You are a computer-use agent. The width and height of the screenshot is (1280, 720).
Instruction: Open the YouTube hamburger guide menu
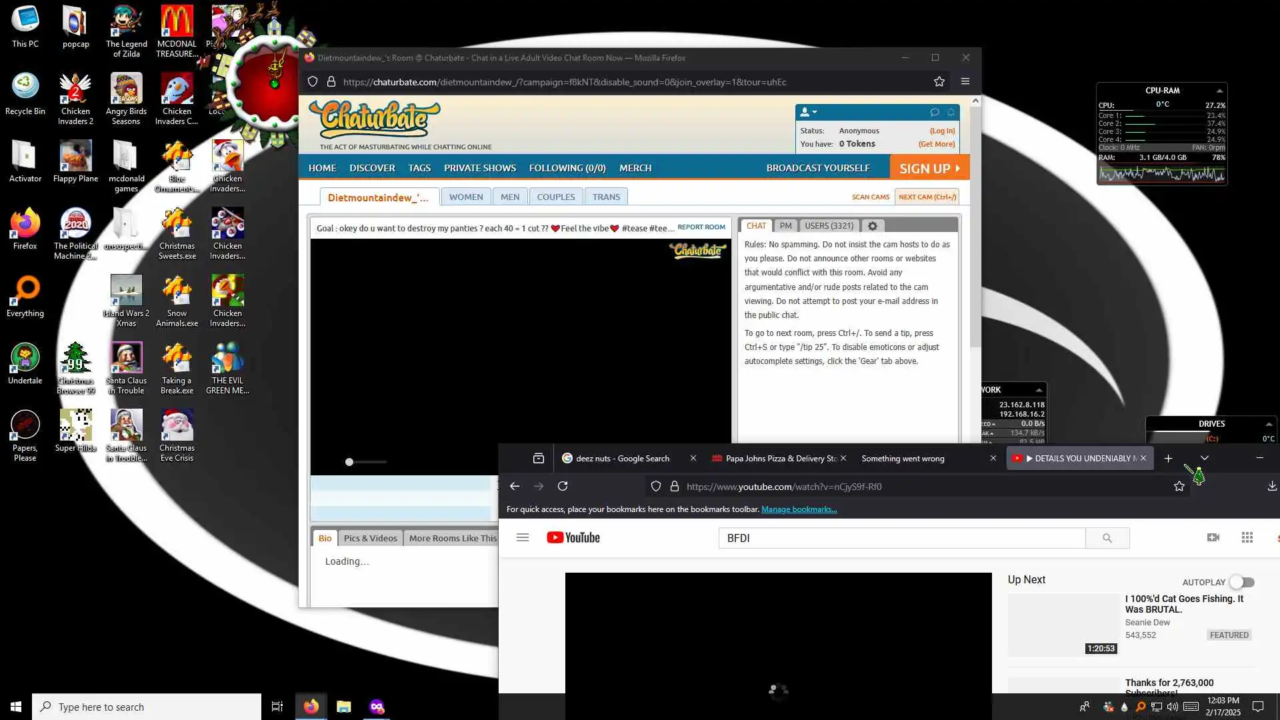coord(523,537)
